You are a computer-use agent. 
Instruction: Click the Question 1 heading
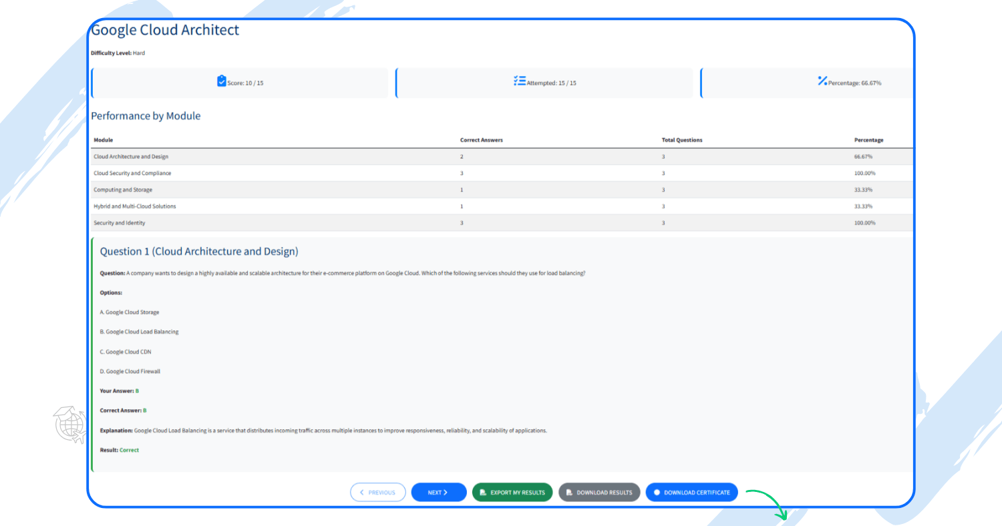pyautogui.click(x=199, y=252)
